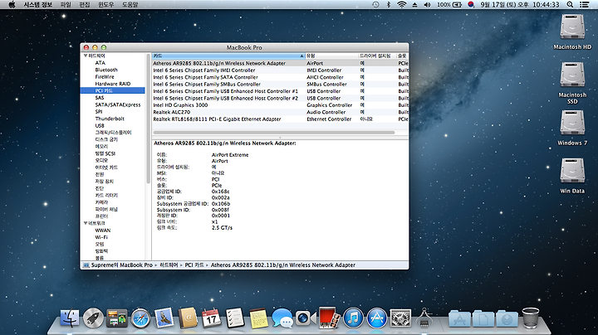Image resolution: width=598 pixels, height=335 pixels.
Task: Open Finder from the Dock
Action: 70,318
